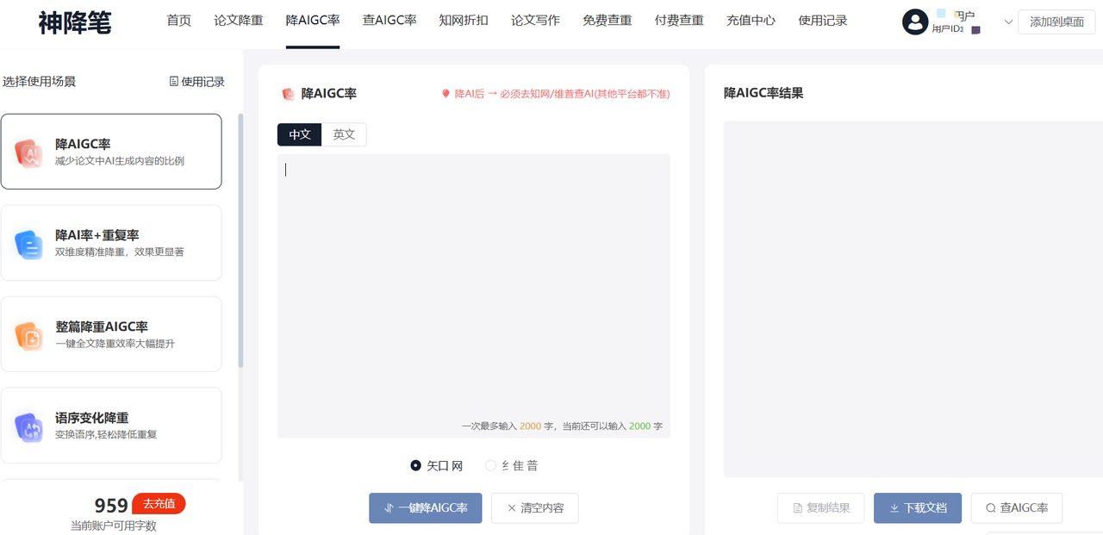This screenshot has height=535, width=1103.
Task: Select 整篇降重AIGC率 card title
Action: [x=102, y=327]
